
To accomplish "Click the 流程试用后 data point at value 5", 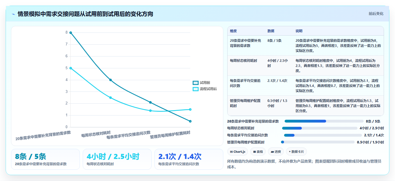I will tap(71, 68).
